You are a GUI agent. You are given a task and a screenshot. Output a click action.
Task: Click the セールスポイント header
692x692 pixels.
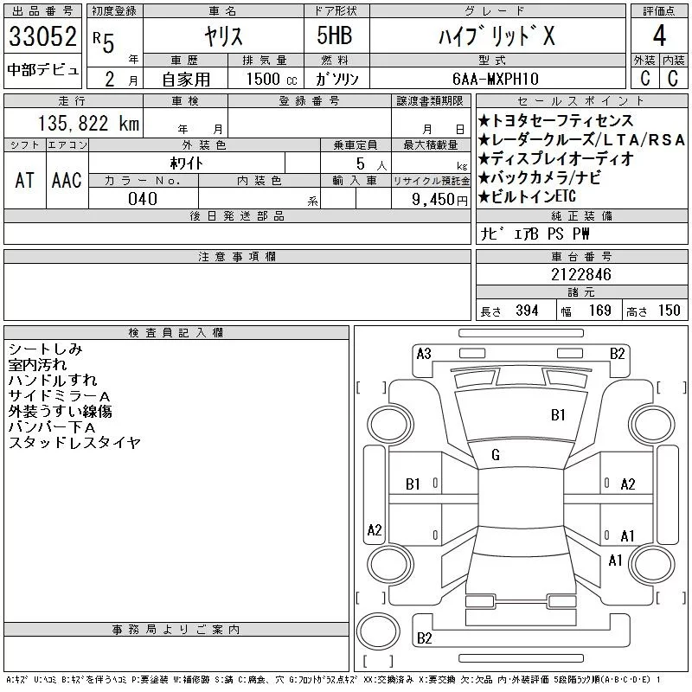pyautogui.click(x=581, y=101)
